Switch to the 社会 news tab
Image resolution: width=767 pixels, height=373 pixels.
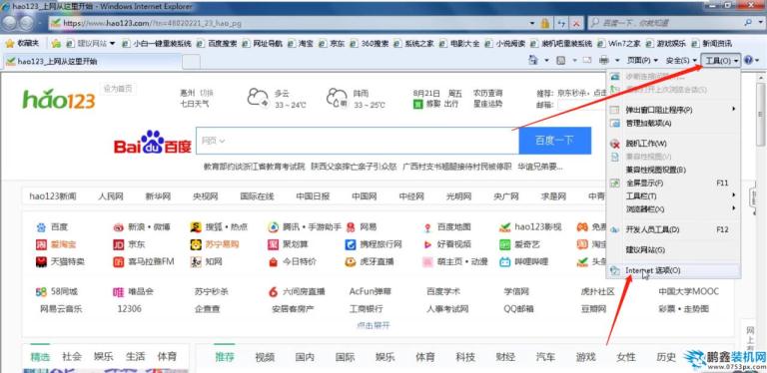click(x=72, y=356)
